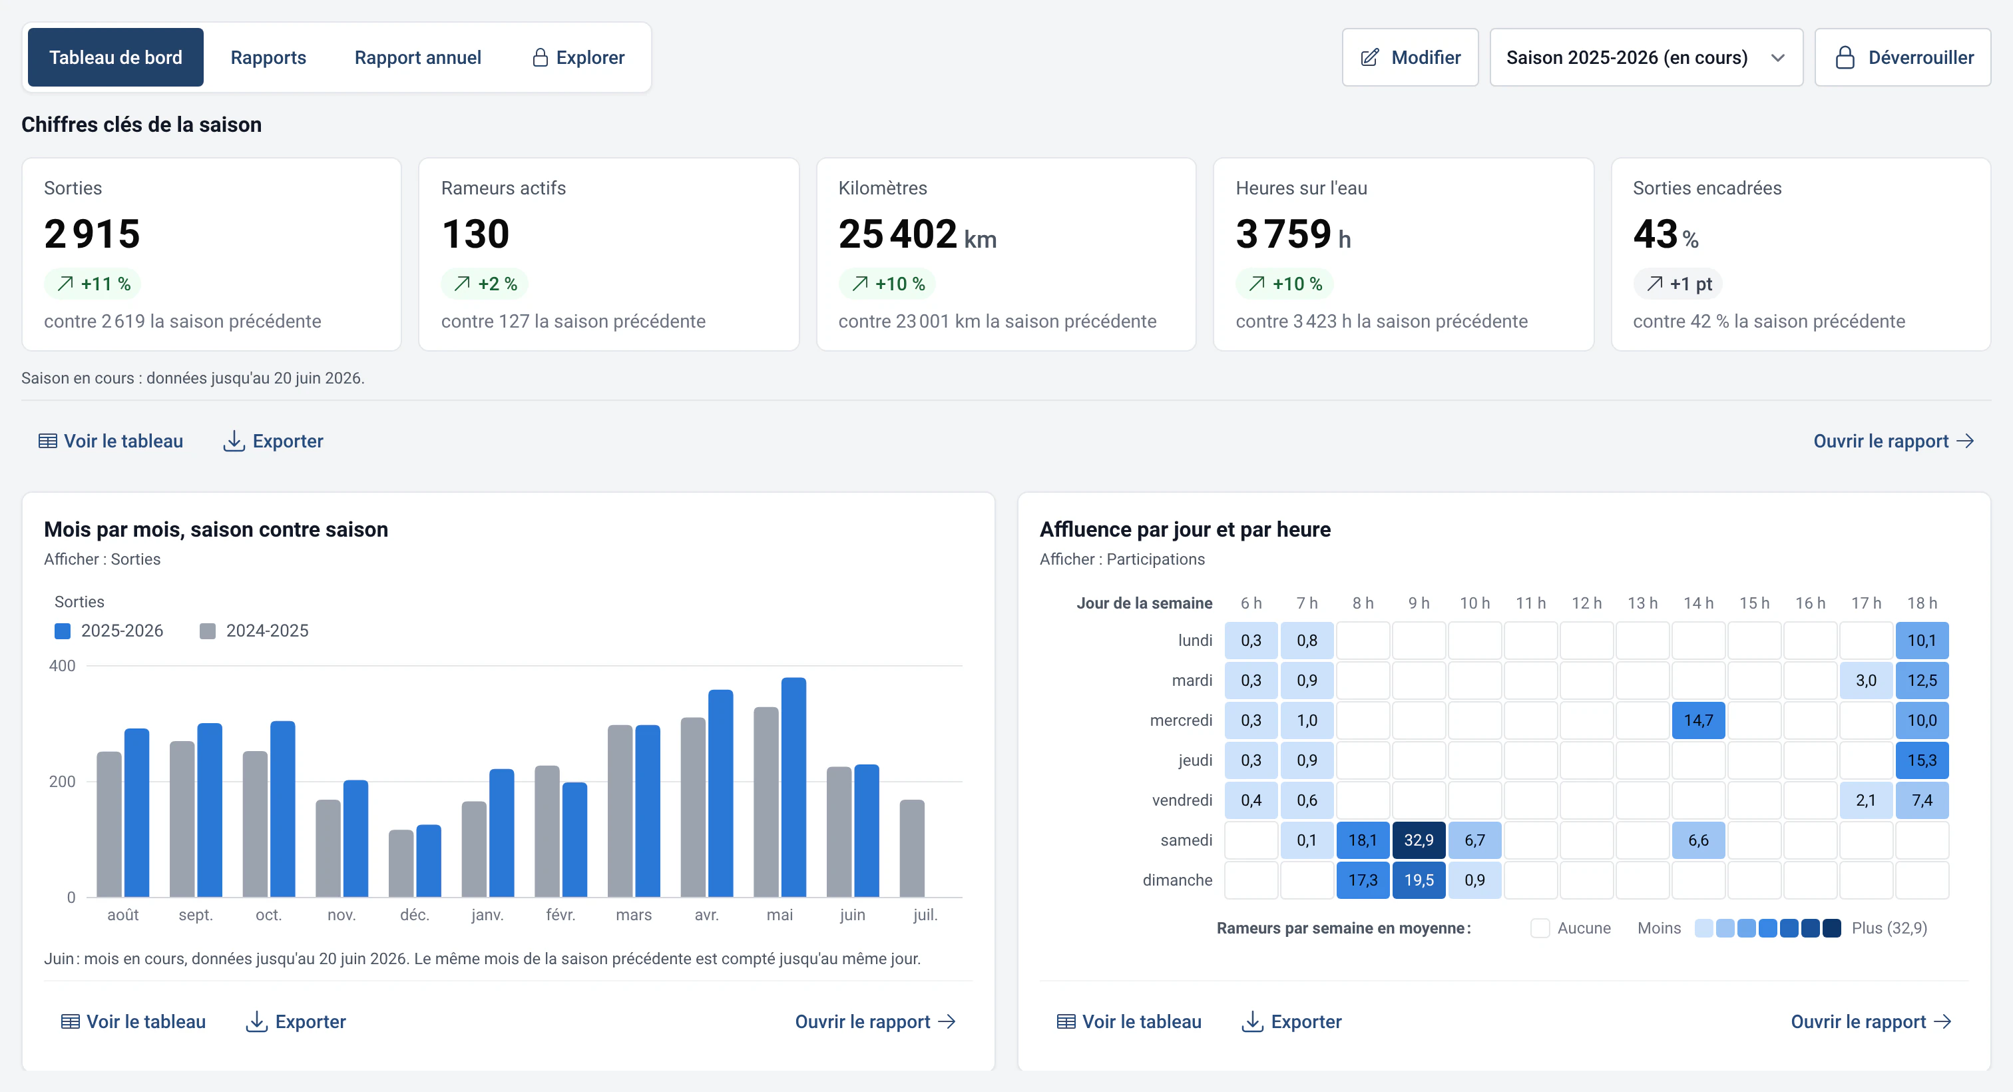Click table icon in Affluence card
This screenshot has width=2013, height=1092.
tap(1066, 1021)
